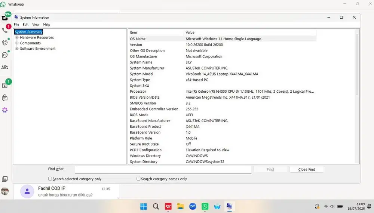Open Zoom app on the taskbar

tap(193, 206)
